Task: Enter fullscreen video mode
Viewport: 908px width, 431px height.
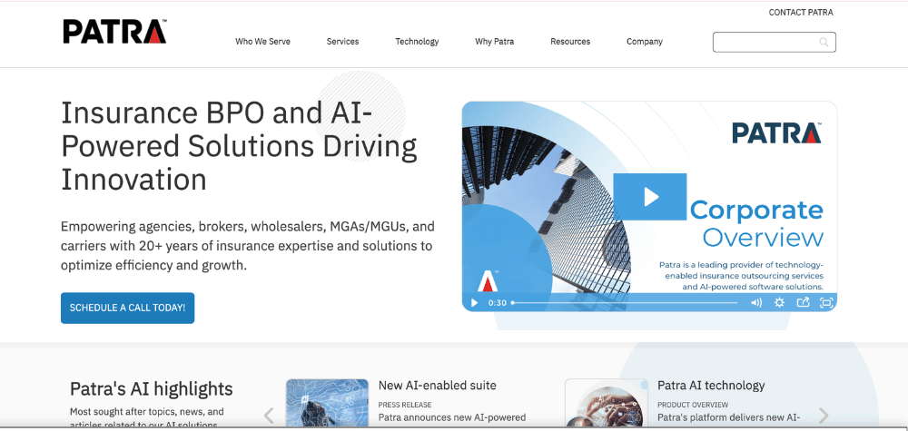Action: (x=826, y=302)
